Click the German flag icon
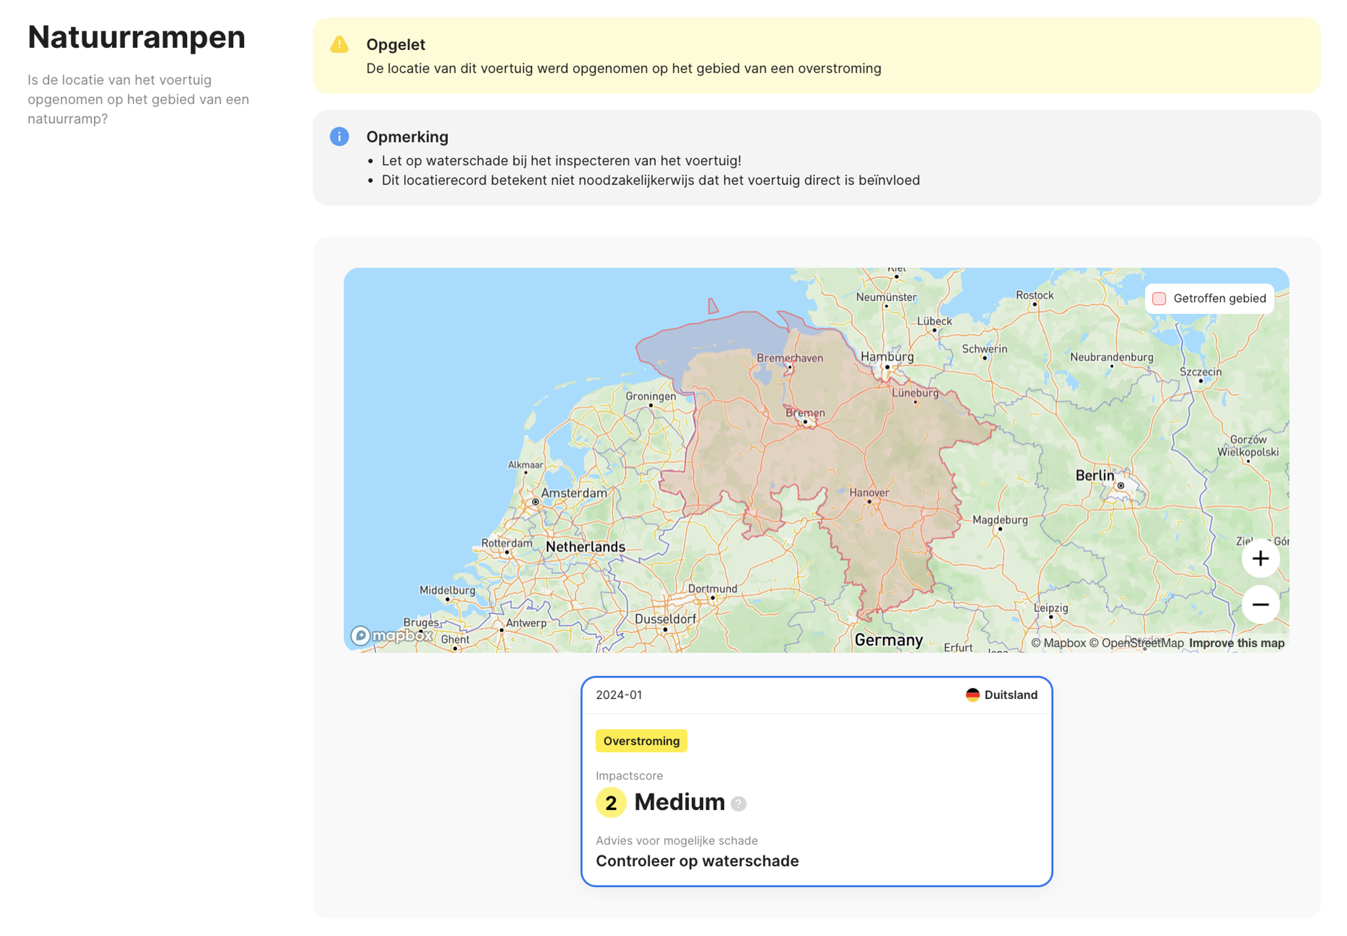 click(972, 695)
